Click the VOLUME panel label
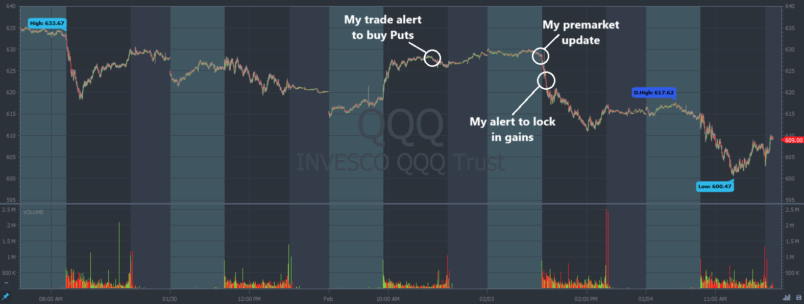 click(x=34, y=212)
